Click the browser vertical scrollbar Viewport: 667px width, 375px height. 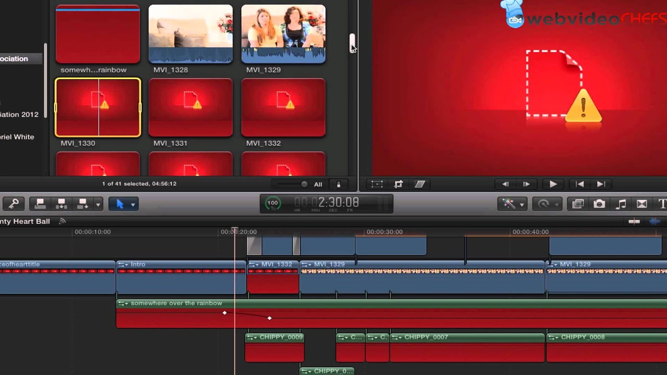coord(352,43)
